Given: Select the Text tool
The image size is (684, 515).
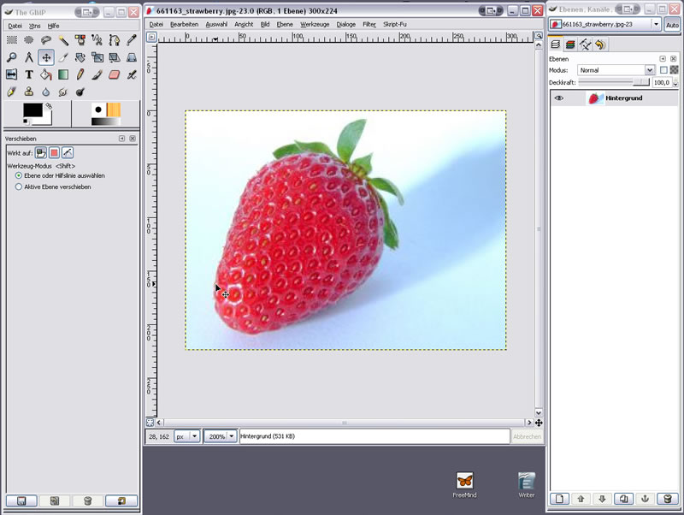Looking at the screenshot, I should coord(29,74).
